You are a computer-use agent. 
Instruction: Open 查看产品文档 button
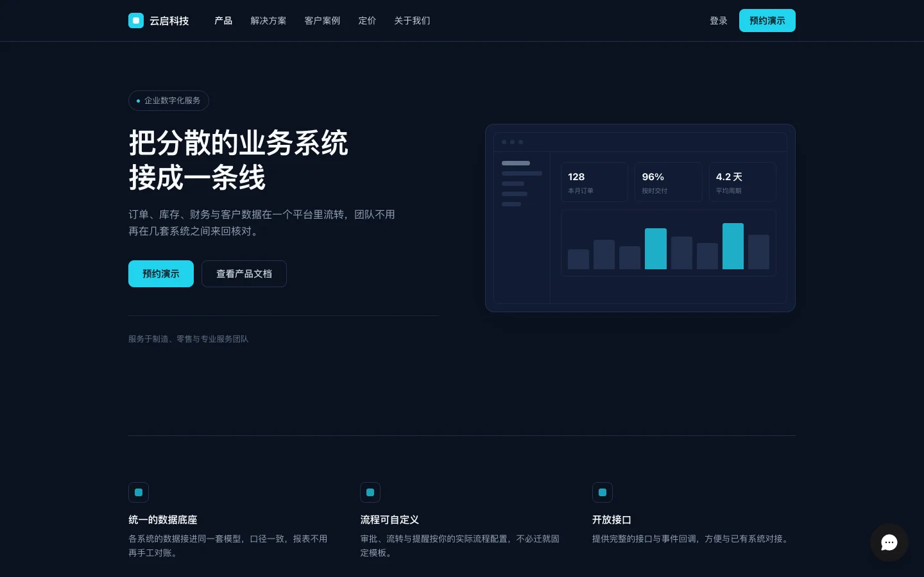(244, 274)
